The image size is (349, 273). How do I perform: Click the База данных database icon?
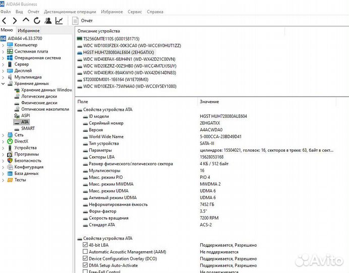[x=10, y=173]
